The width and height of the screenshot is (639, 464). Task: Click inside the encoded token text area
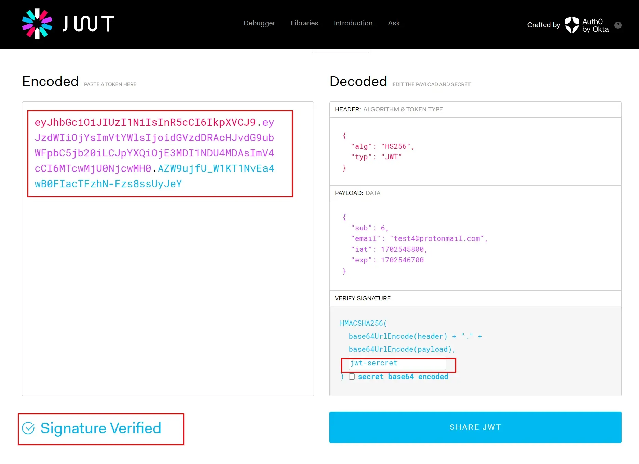click(167, 239)
